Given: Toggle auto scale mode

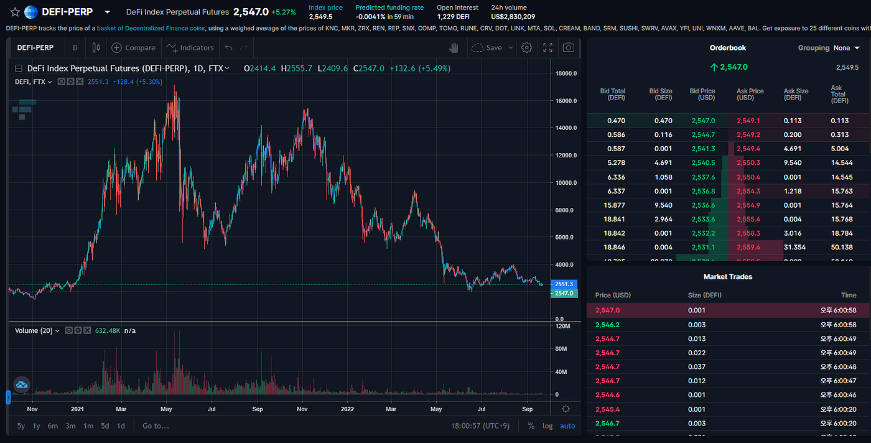Looking at the screenshot, I should click(x=567, y=426).
